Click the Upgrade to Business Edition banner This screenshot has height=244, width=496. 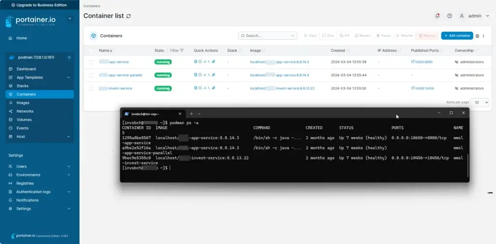[x=40, y=5]
